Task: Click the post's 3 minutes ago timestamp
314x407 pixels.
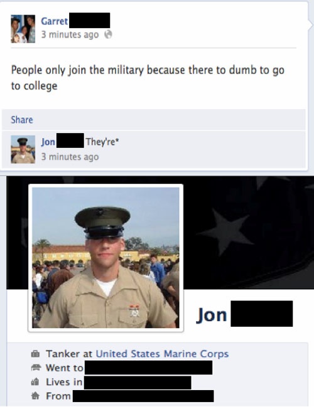Action: [70, 34]
